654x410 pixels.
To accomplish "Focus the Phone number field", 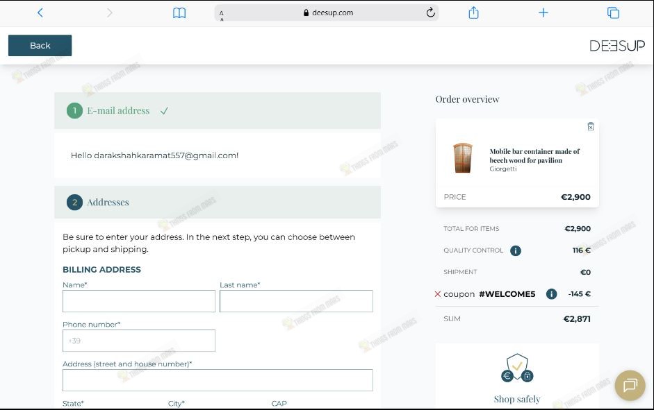I will (139, 341).
